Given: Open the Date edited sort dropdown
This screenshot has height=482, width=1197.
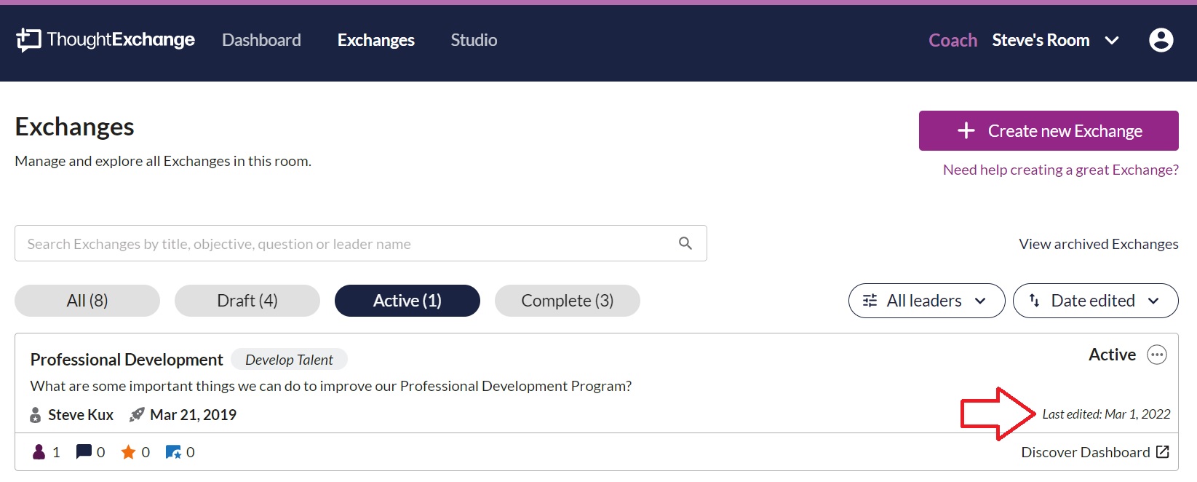Looking at the screenshot, I should click(1095, 301).
